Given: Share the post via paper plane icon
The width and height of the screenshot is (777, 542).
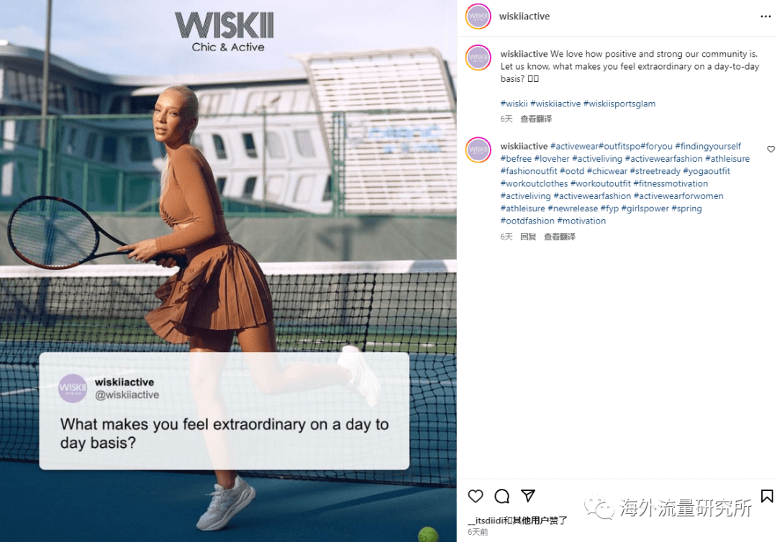Looking at the screenshot, I should click(528, 495).
